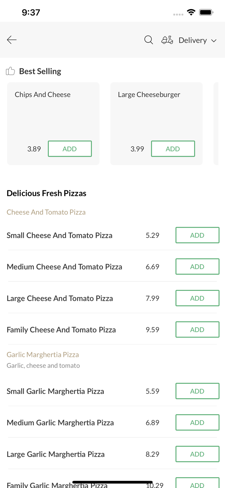Click the thumbs-up icon beside Best Selling
This screenshot has height=488, width=225.
[10, 71]
